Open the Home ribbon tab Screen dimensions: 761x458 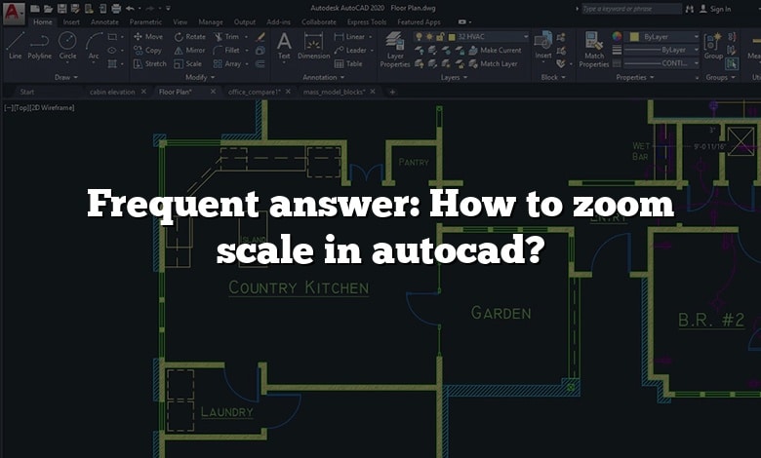tap(43, 21)
